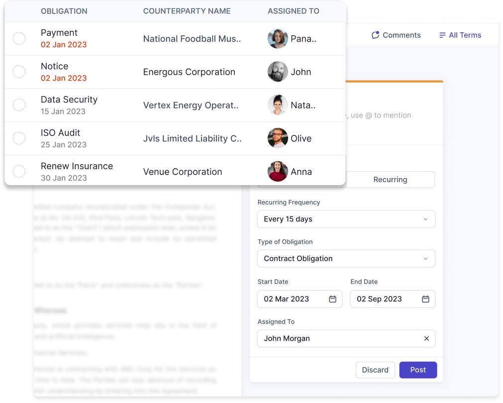Open the All Terms tab
503x403 pixels.
460,35
